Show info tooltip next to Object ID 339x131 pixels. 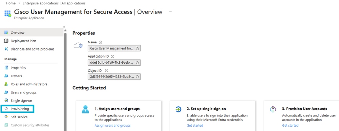click(x=106, y=70)
